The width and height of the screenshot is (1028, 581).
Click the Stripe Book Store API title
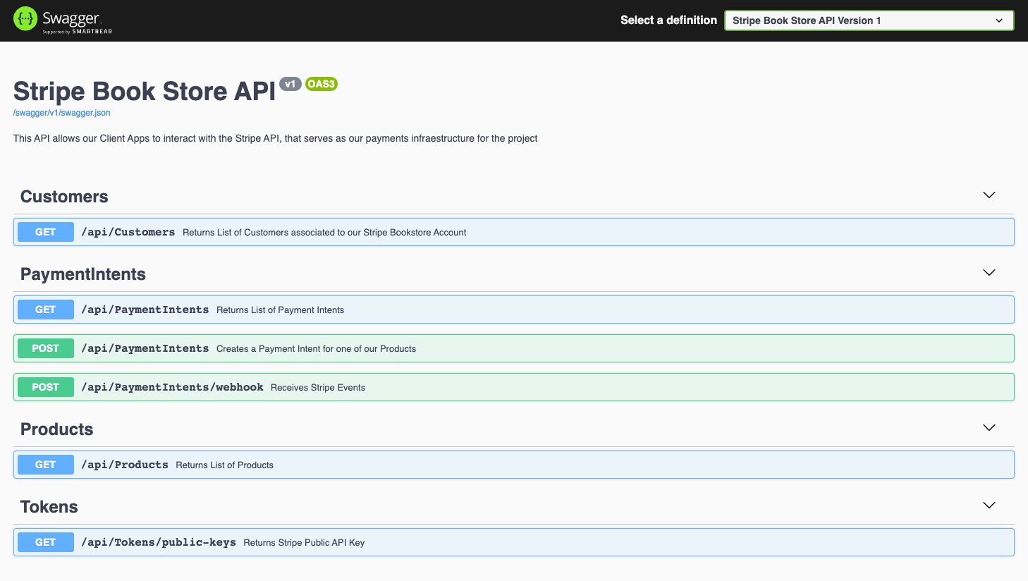pos(145,92)
